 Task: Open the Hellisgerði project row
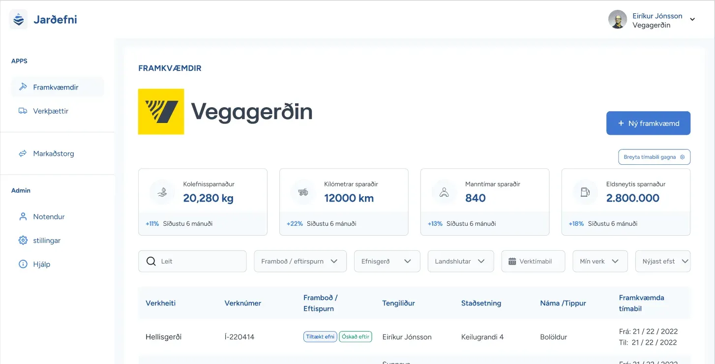(x=414, y=337)
